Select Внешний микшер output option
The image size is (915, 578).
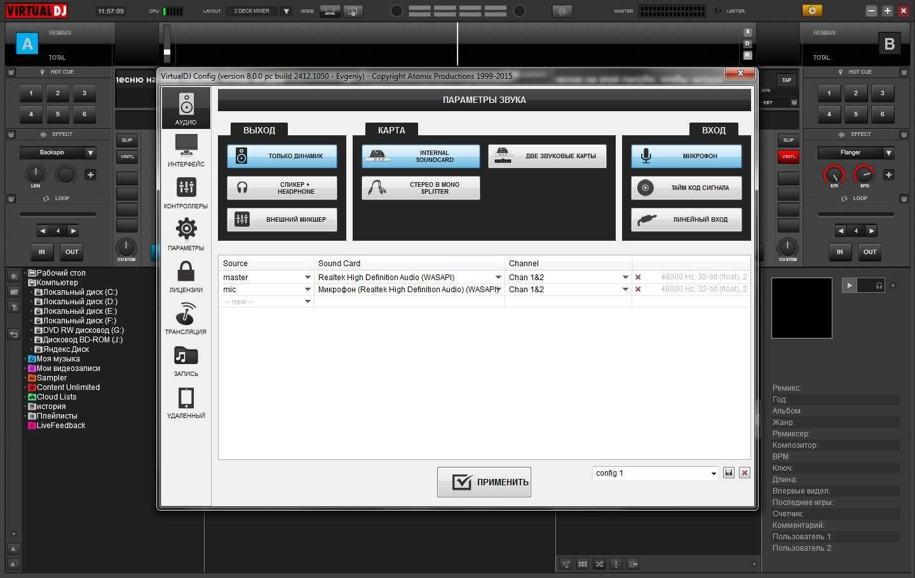(282, 219)
